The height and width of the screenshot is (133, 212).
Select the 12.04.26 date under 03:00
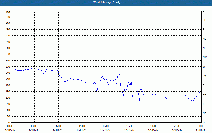click(x=34, y=130)
